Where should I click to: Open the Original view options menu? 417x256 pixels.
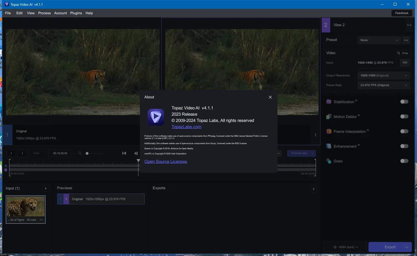click(x=315, y=135)
